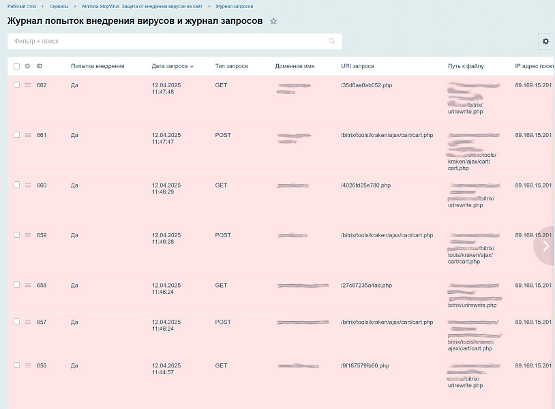The image size is (555, 409).
Task: Click record ID 660 in the table
Action: [42, 185]
